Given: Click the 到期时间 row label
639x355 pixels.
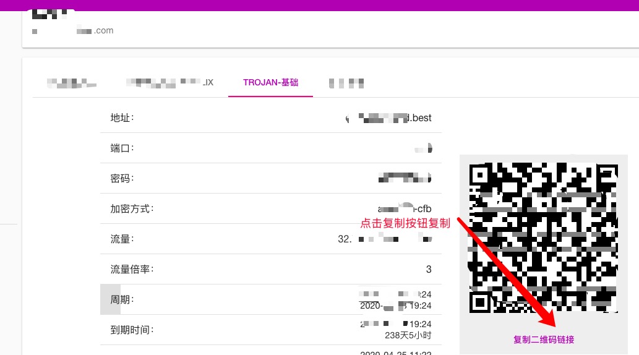Looking at the screenshot, I should (x=131, y=330).
